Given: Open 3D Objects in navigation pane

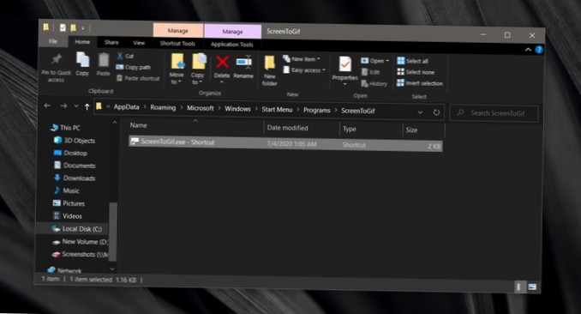Looking at the screenshot, I should point(75,141).
